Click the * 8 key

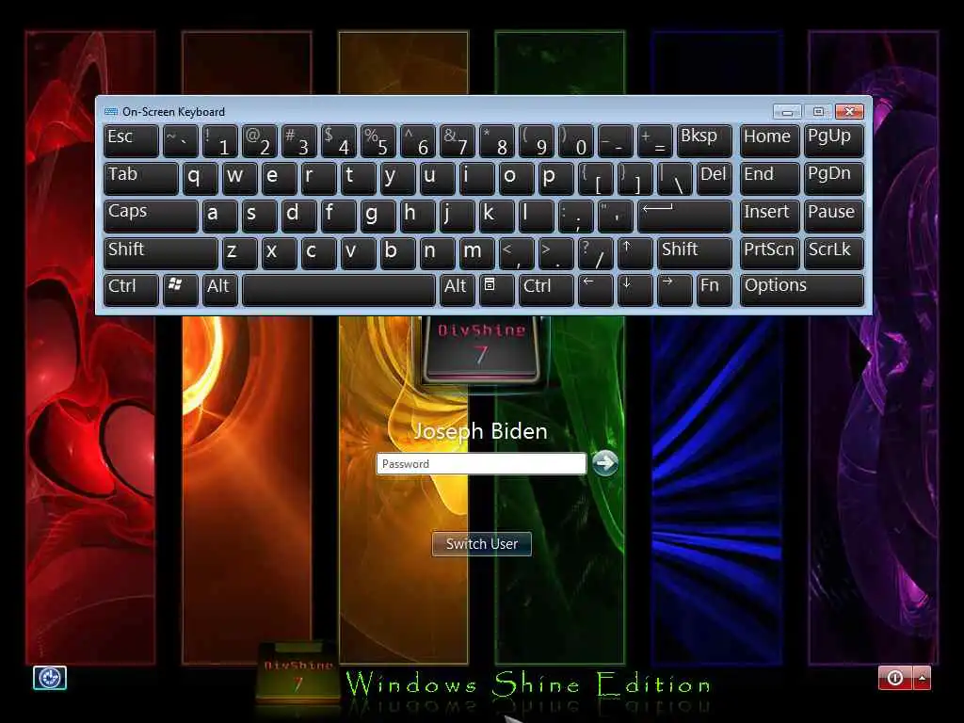point(496,141)
